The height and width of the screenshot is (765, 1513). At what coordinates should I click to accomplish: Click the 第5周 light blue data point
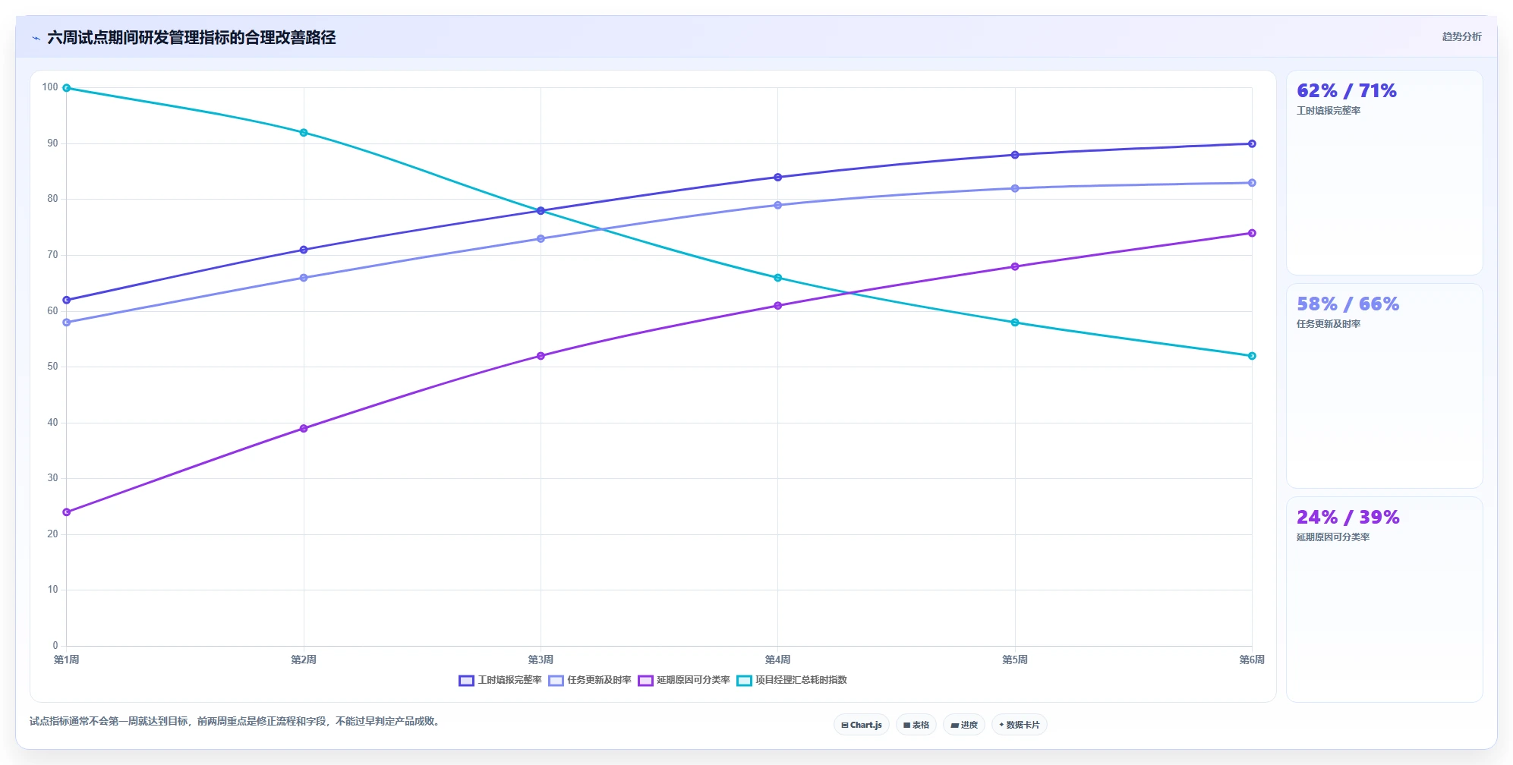(1015, 188)
